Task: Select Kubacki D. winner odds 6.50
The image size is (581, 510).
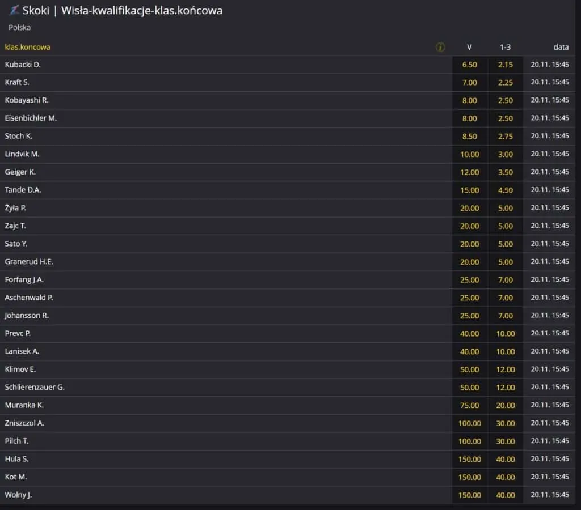Action: click(469, 65)
